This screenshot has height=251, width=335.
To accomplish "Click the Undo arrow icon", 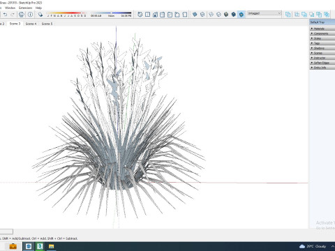I will click(5, 15).
